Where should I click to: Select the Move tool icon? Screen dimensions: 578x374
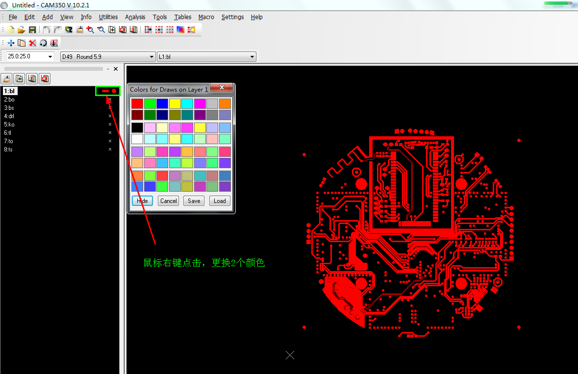(11, 43)
